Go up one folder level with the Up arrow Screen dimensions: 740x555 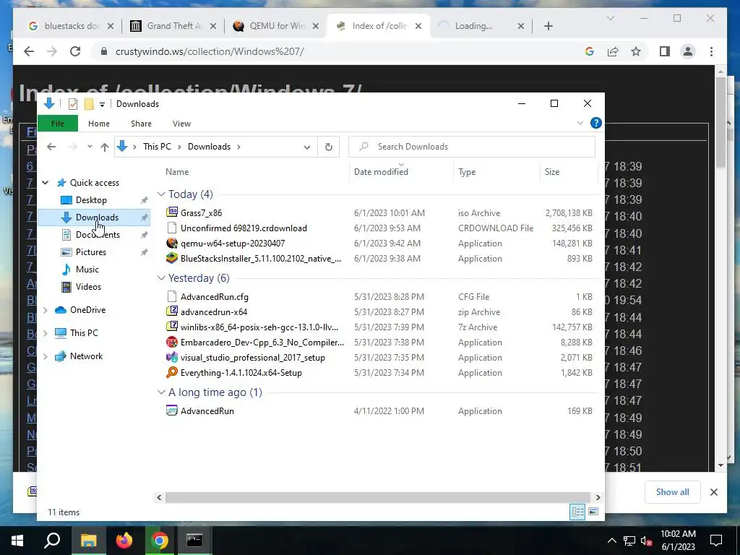105,147
